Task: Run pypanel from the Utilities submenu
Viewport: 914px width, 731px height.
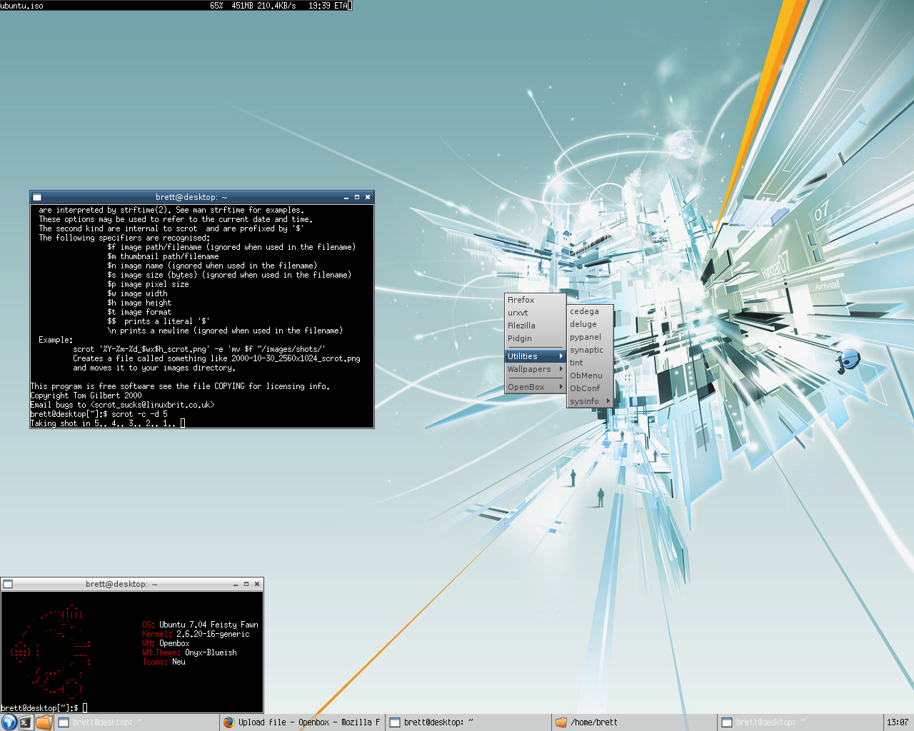Action: pyautogui.click(x=590, y=337)
